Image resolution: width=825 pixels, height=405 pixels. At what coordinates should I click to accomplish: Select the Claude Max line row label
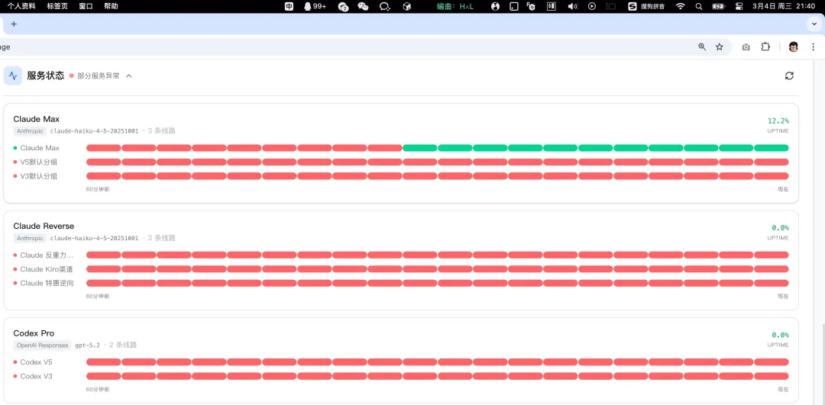[40, 148]
